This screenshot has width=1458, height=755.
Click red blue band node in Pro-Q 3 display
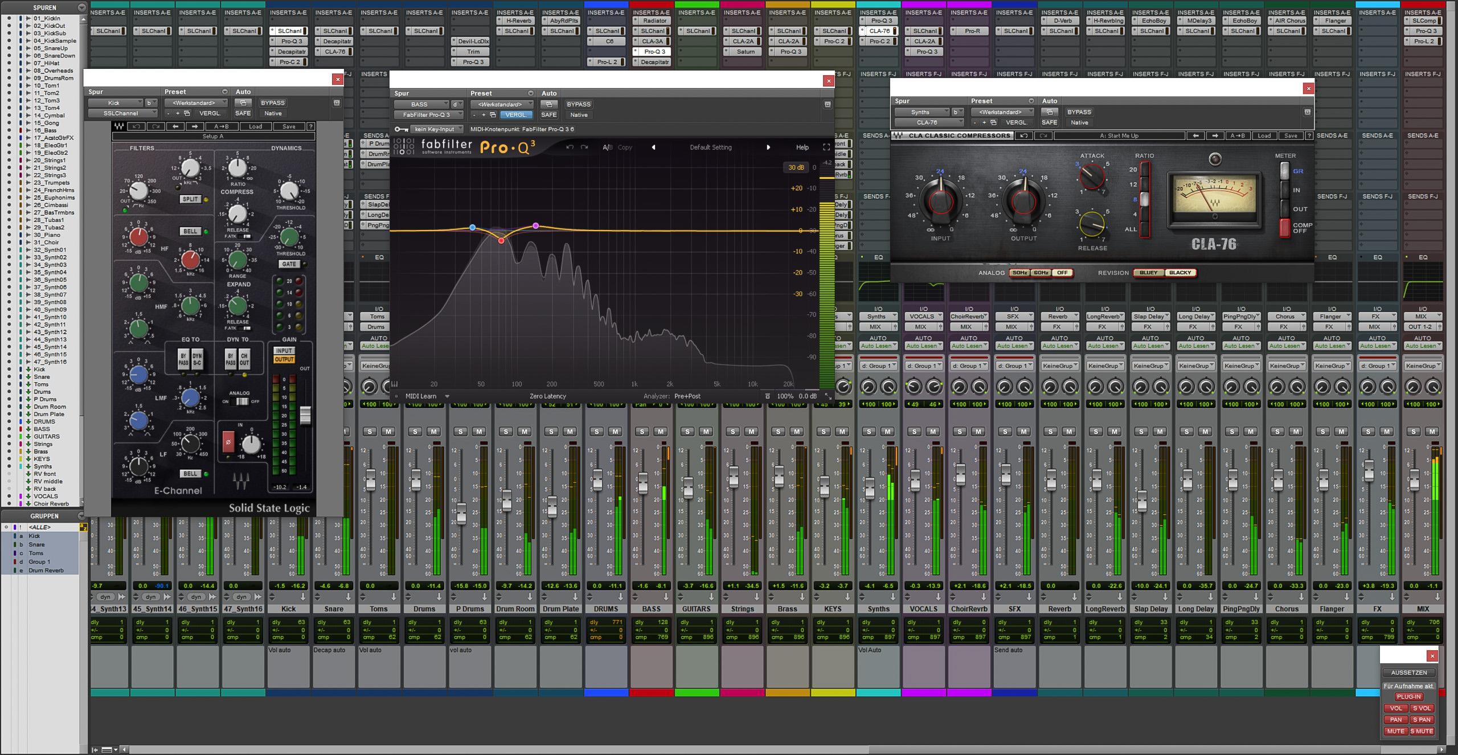click(x=501, y=240)
